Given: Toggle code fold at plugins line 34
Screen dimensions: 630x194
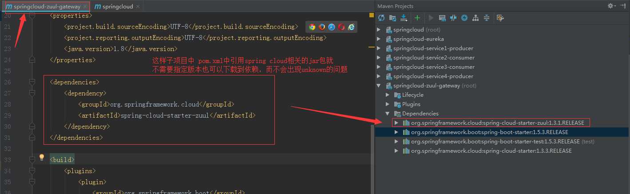Looking at the screenshot, I should (32, 170).
